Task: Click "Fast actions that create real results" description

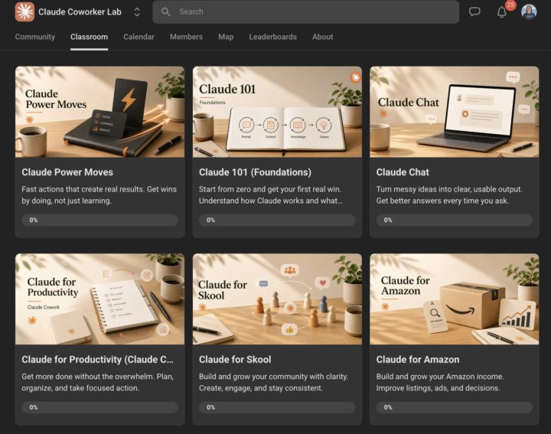Action: pyautogui.click(x=99, y=195)
